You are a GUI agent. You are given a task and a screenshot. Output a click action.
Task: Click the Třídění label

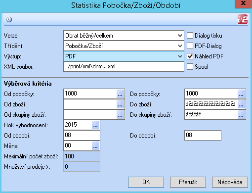point(14,46)
